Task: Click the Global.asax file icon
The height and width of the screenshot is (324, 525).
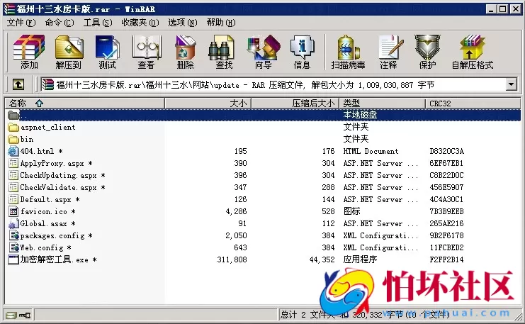Action: (13, 223)
